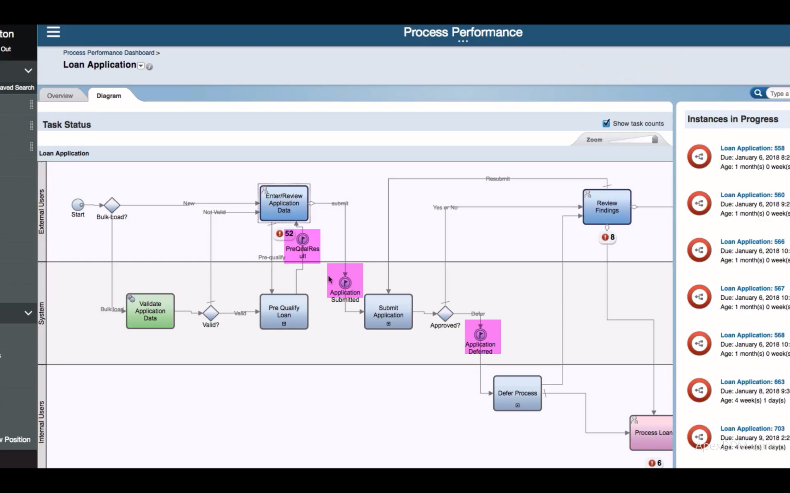Click the Application Deferred event icon
Viewport: 790px width, 493px height.
point(481,334)
